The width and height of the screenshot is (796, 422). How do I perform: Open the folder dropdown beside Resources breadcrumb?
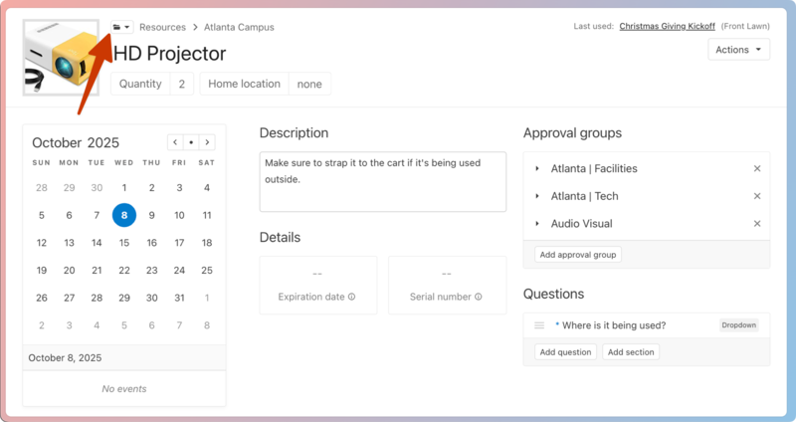click(x=122, y=27)
